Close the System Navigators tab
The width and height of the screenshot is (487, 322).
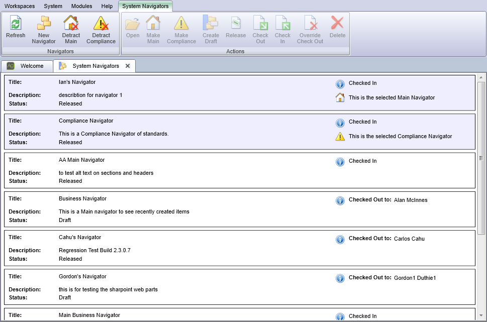point(128,66)
